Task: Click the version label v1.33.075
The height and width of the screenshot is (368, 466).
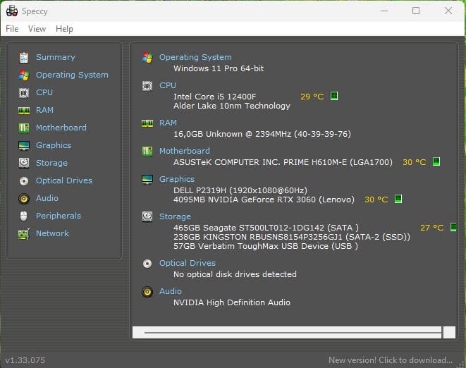Action: 25,360
